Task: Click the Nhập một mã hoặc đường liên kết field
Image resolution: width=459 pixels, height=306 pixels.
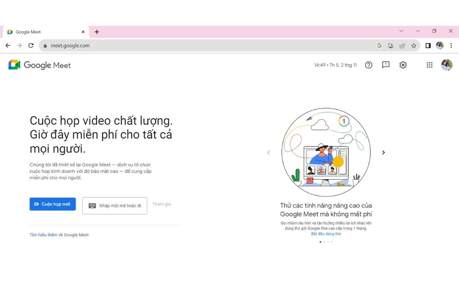Action: pos(115,206)
